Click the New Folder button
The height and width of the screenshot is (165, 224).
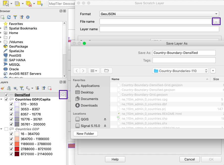pyautogui.click(x=85, y=134)
